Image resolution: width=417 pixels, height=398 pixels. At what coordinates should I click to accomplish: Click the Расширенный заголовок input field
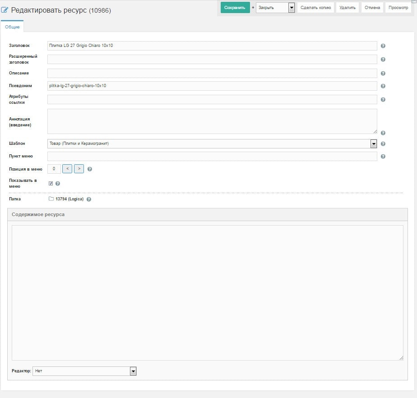click(x=212, y=59)
